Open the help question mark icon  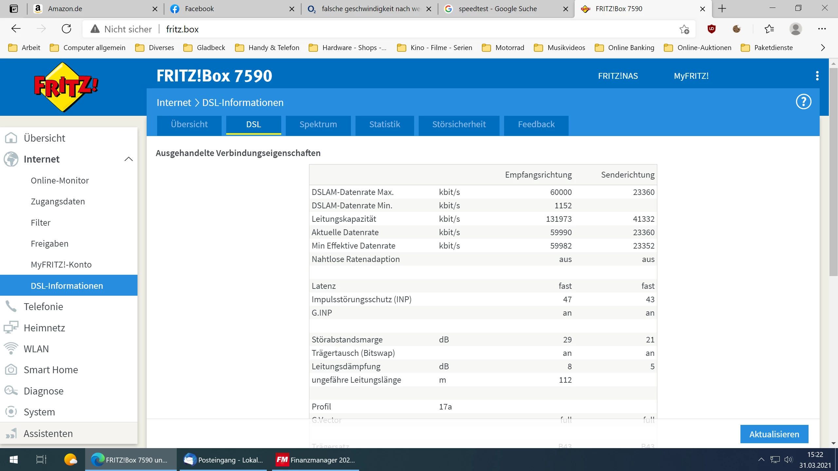803,102
